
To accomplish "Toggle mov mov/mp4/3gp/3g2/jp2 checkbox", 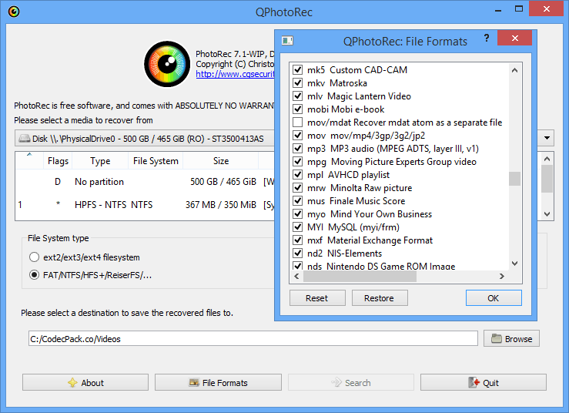I will click(x=297, y=135).
